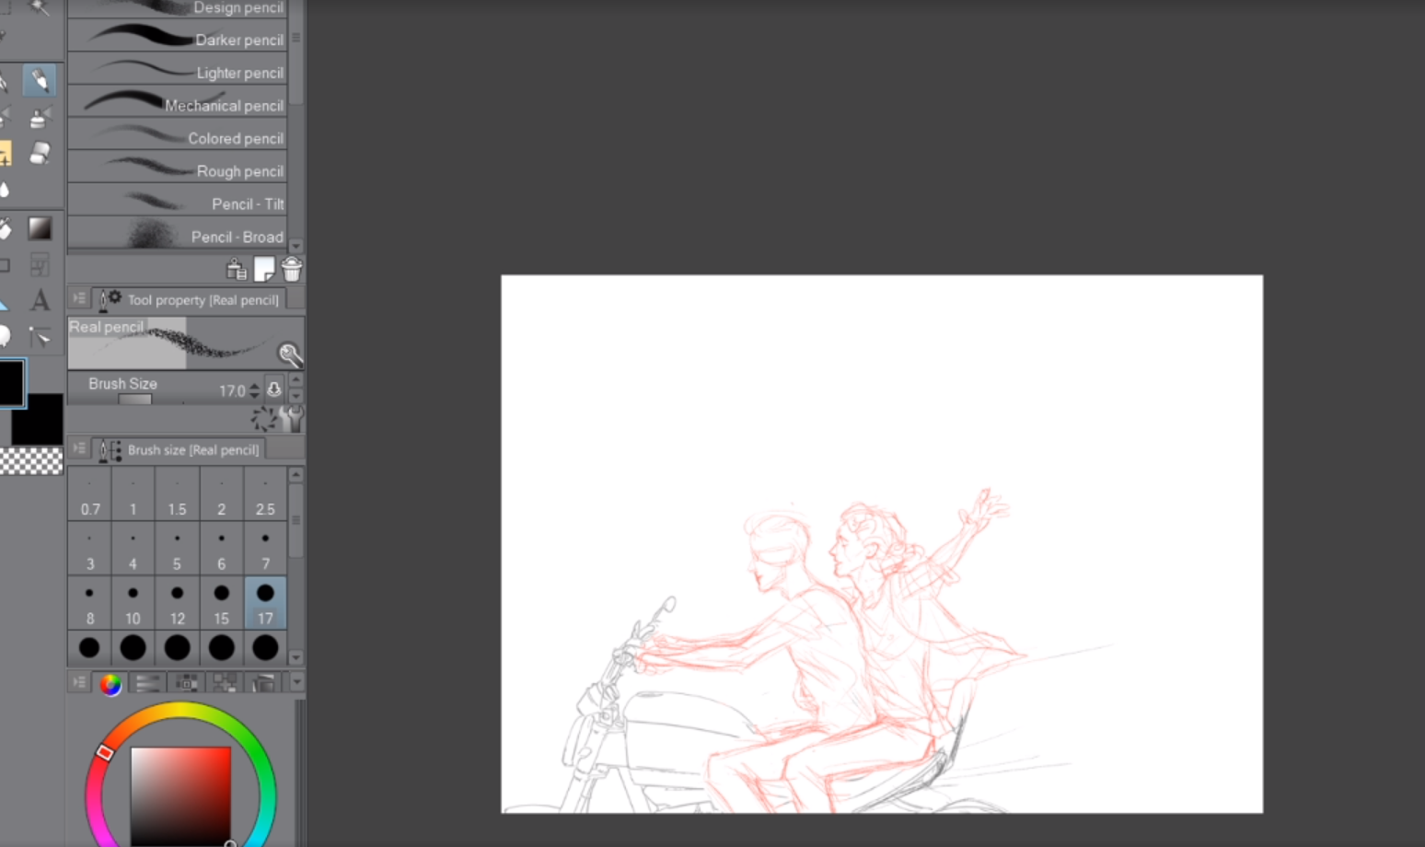The height and width of the screenshot is (847, 1425).
Task: Select the Auto select magic wand tool
Action: (40, 7)
